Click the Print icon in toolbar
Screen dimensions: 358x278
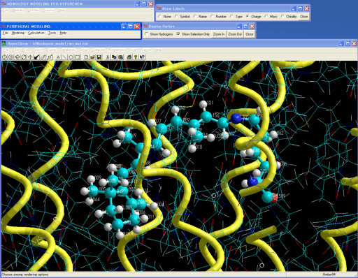click(x=129, y=57)
